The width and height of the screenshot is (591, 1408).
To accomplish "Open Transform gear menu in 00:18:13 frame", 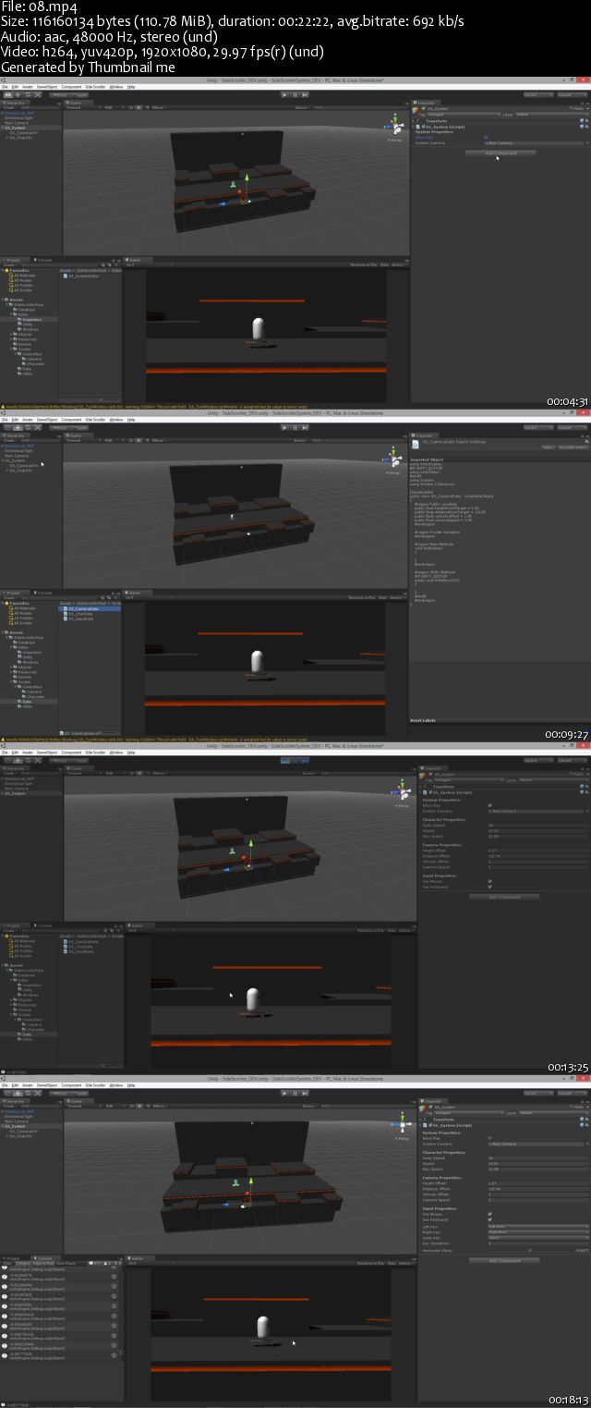I will tap(587, 1119).
